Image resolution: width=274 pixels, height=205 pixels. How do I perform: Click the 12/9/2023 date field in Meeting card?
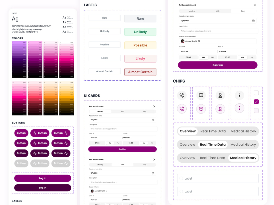(x=122, y=120)
